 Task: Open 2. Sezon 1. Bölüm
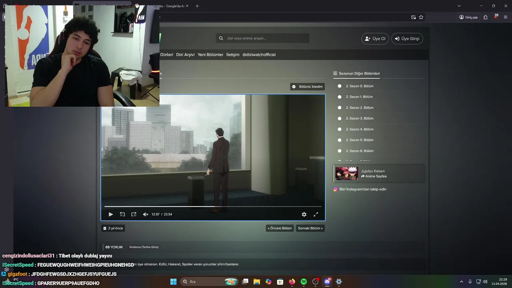point(359,97)
